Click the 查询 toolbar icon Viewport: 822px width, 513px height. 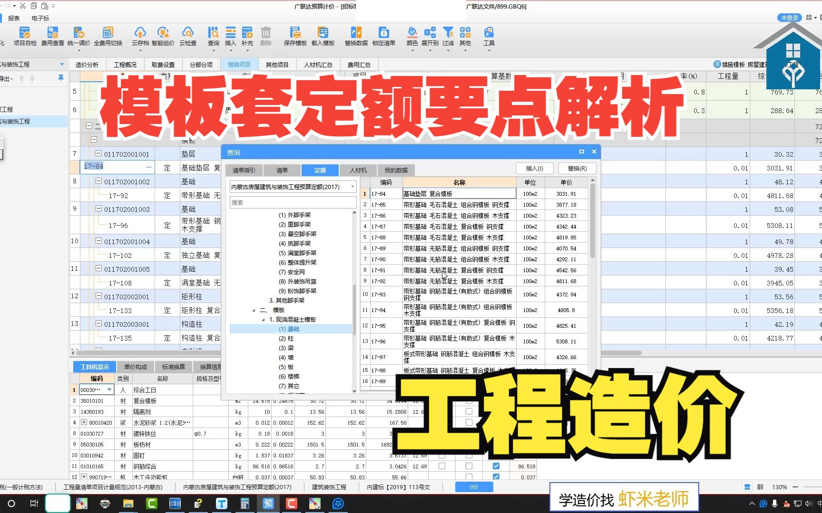pyautogui.click(x=214, y=37)
